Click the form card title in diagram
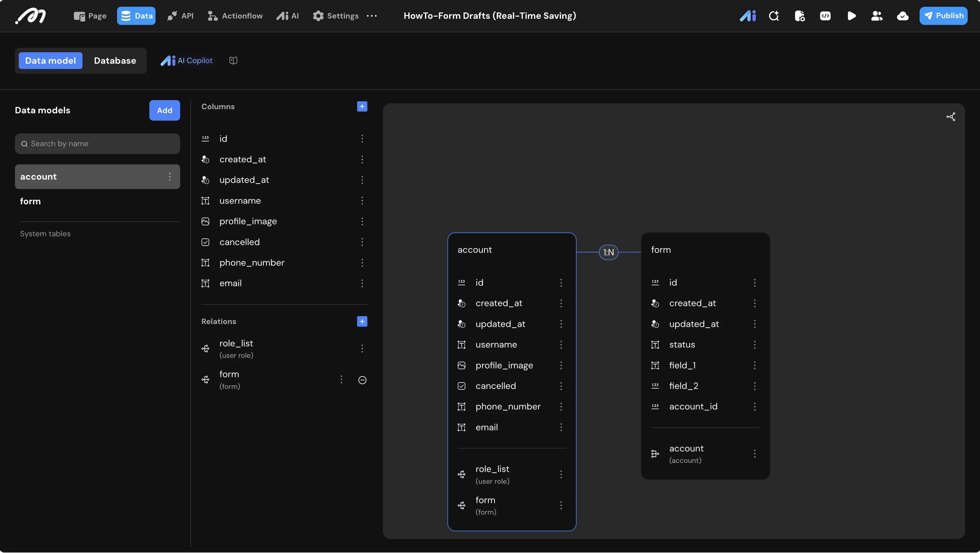Image resolution: width=980 pixels, height=553 pixels. [x=661, y=250]
